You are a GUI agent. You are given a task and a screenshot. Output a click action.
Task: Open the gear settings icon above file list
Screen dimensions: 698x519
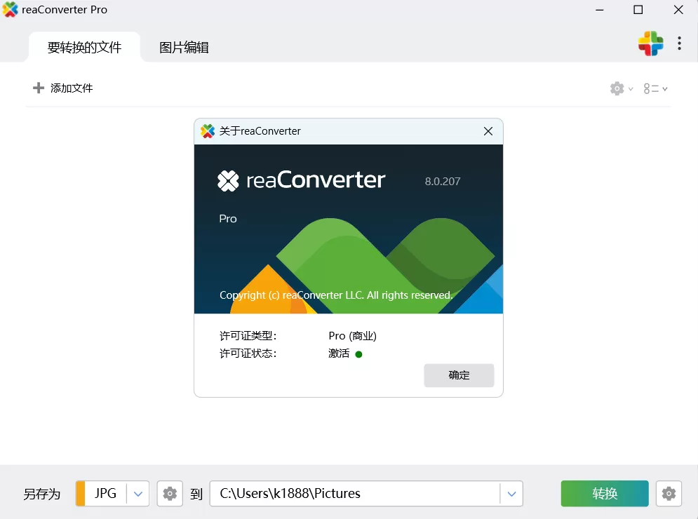click(617, 88)
